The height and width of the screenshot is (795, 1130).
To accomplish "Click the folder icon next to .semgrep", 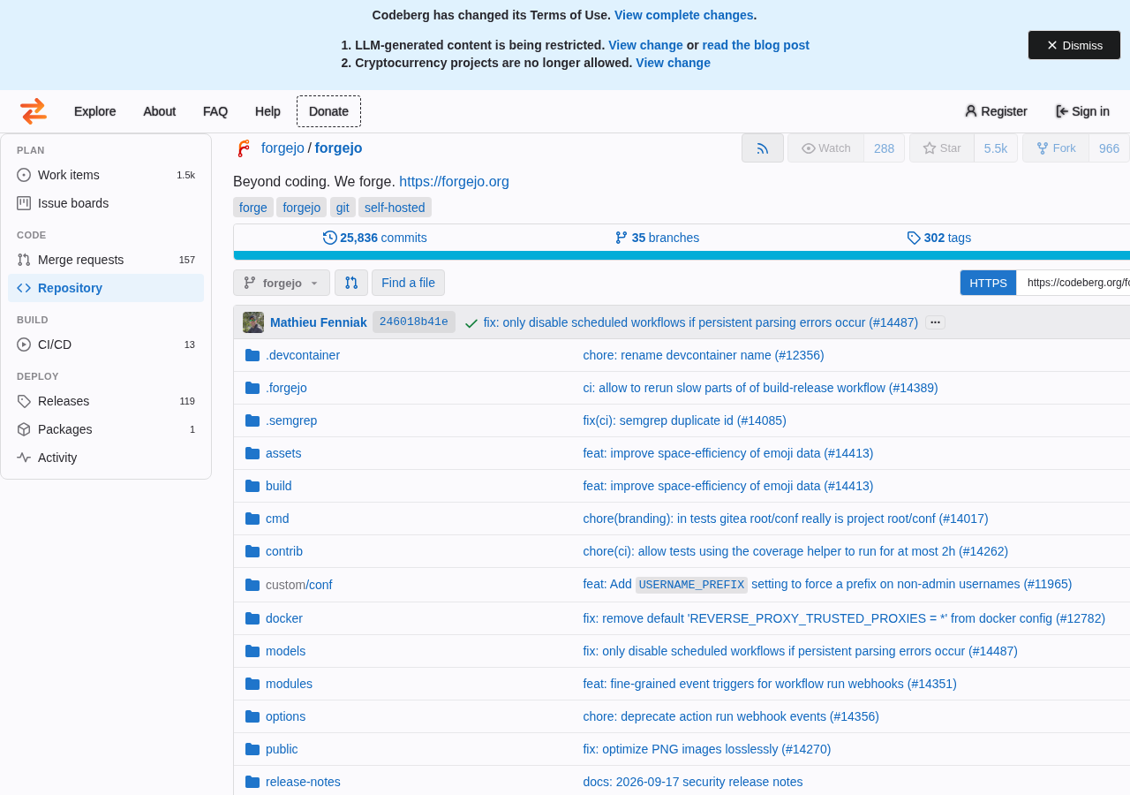I will pyautogui.click(x=252, y=420).
